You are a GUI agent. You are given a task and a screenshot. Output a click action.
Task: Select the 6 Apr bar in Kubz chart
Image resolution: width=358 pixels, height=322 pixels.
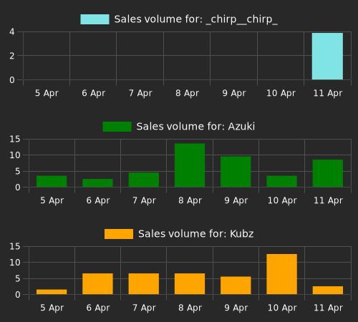(x=97, y=284)
